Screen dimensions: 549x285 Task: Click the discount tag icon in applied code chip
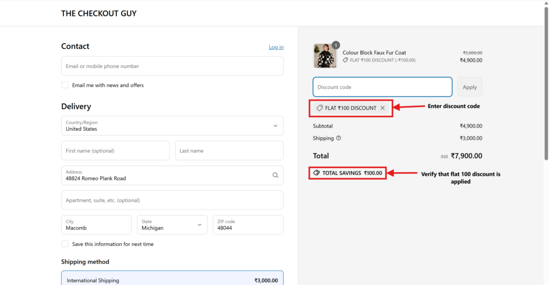coord(320,108)
